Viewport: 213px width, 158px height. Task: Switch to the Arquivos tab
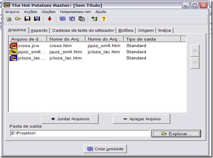click(x=17, y=30)
